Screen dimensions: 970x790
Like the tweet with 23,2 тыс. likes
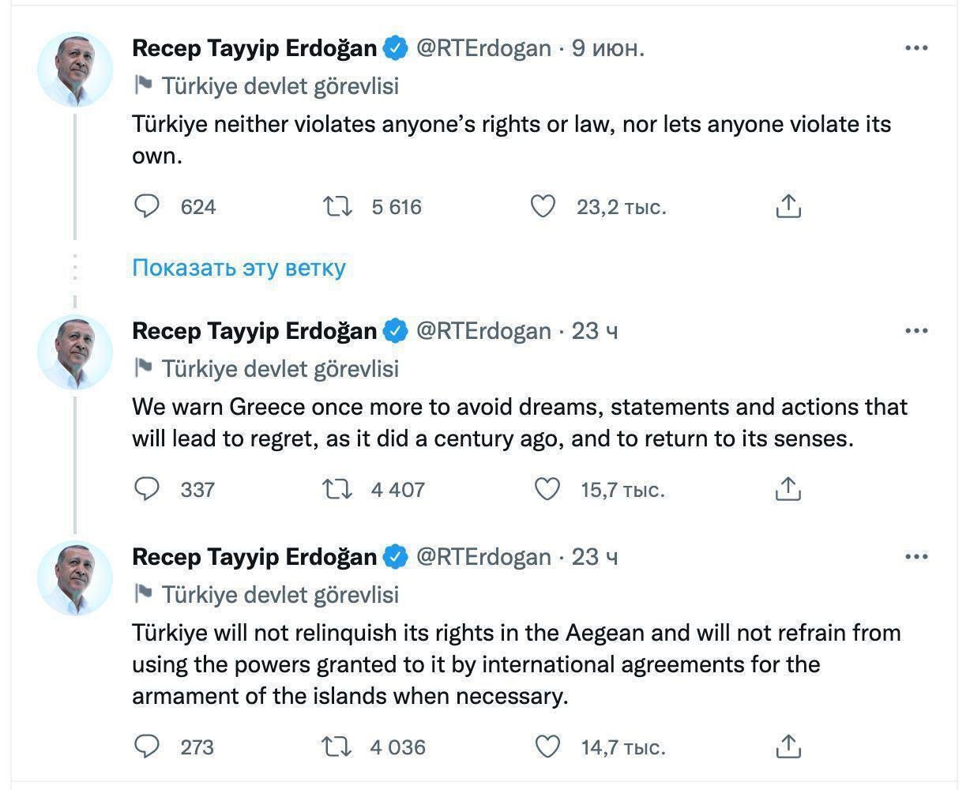(543, 207)
